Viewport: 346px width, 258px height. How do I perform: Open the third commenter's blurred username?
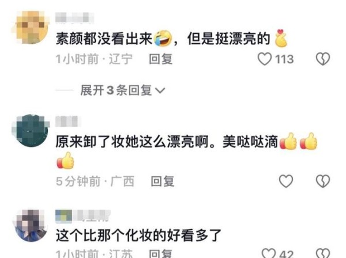pos(83,215)
